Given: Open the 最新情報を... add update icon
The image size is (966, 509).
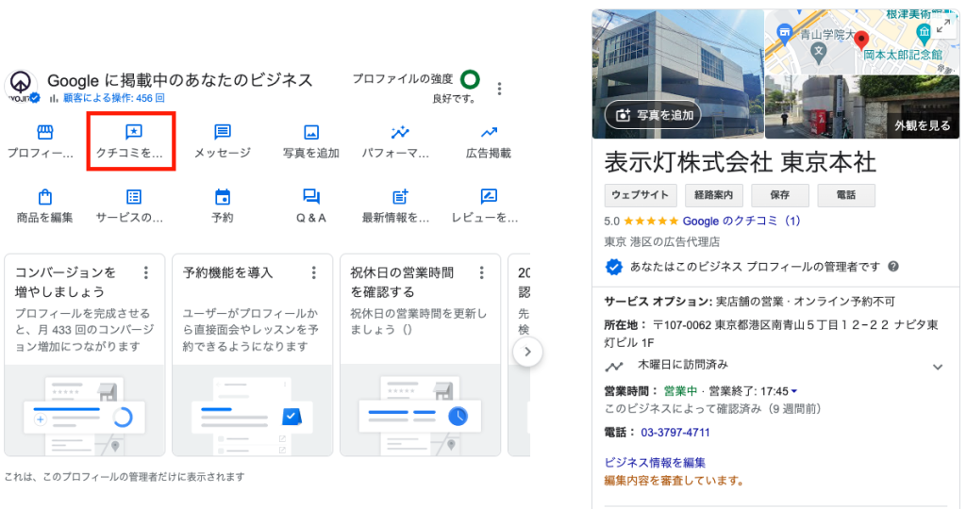Looking at the screenshot, I should pos(400,196).
